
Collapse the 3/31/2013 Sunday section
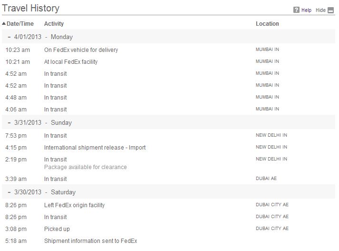(x=9, y=123)
